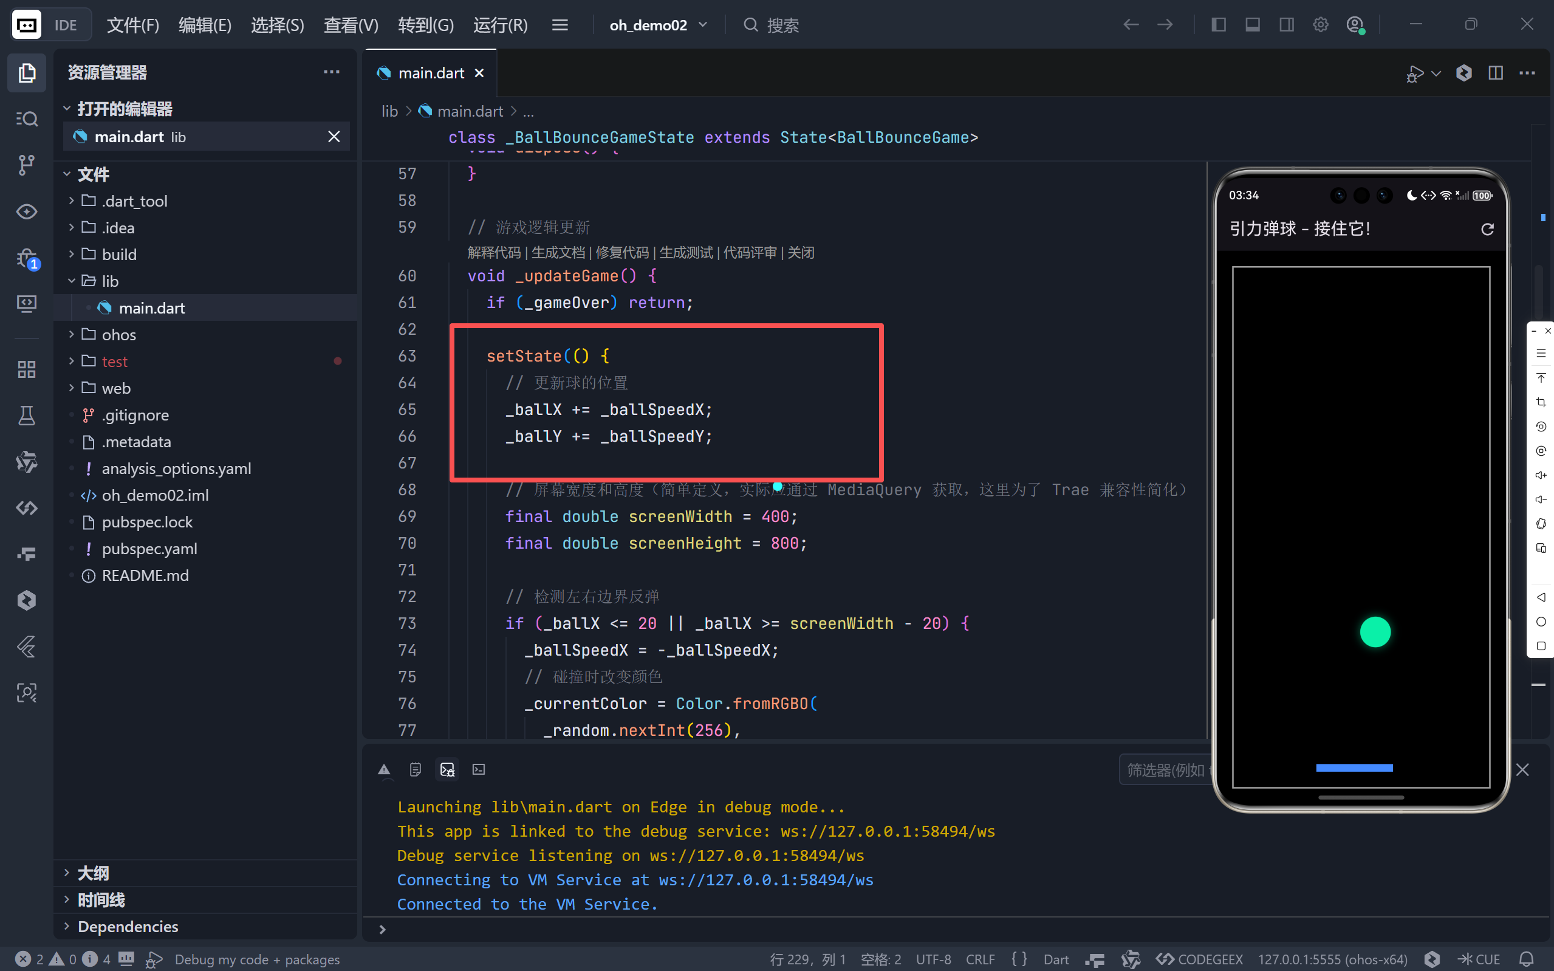Open the Testing flask icon
Image resolution: width=1554 pixels, height=971 pixels.
(x=26, y=416)
